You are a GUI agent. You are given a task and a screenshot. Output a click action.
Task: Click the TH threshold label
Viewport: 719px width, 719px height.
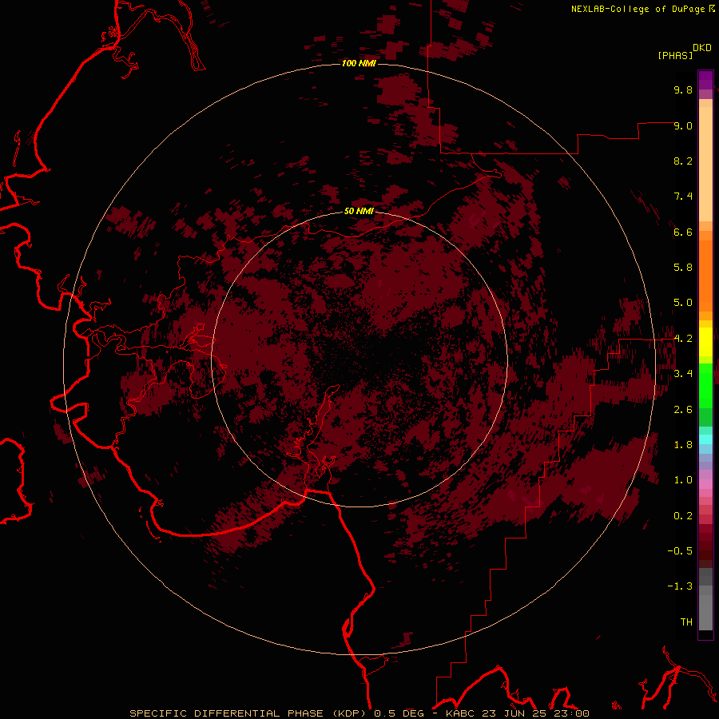pyautogui.click(x=686, y=622)
